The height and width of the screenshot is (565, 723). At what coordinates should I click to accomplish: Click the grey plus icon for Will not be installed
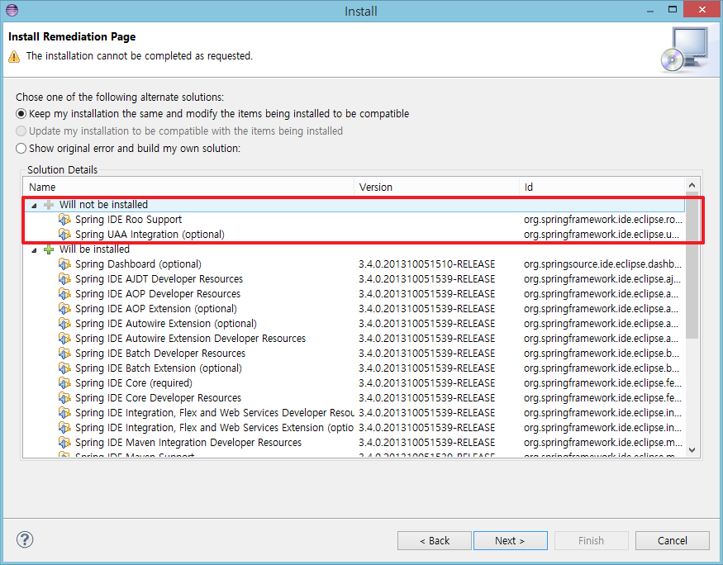[x=49, y=205]
